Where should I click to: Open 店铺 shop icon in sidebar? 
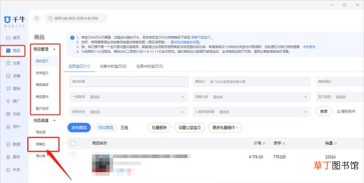[x=8, y=76]
